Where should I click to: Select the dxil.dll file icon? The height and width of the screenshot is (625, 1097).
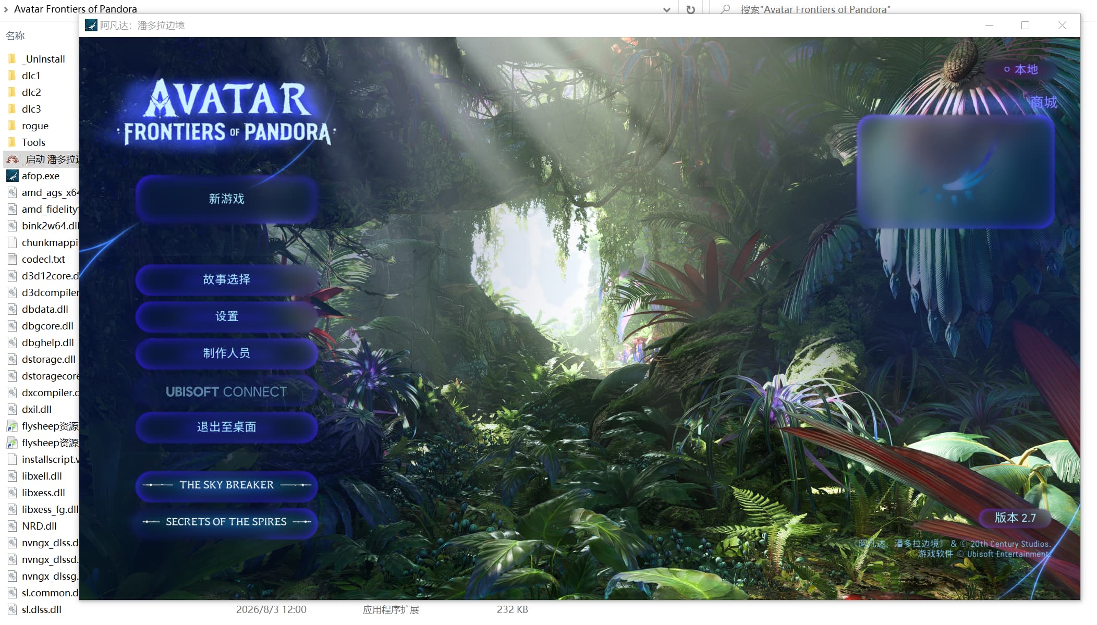(x=13, y=409)
